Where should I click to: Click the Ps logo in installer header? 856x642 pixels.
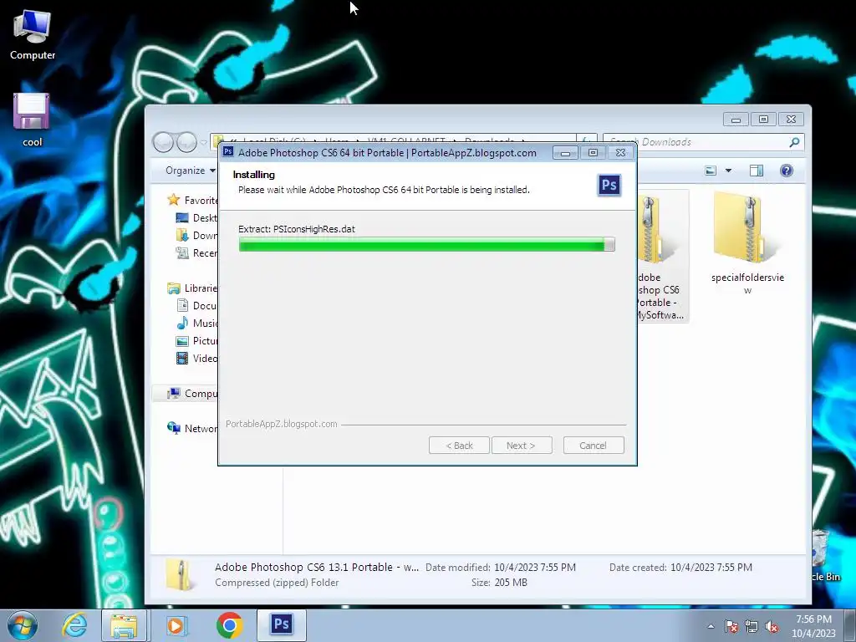point(609,185)
